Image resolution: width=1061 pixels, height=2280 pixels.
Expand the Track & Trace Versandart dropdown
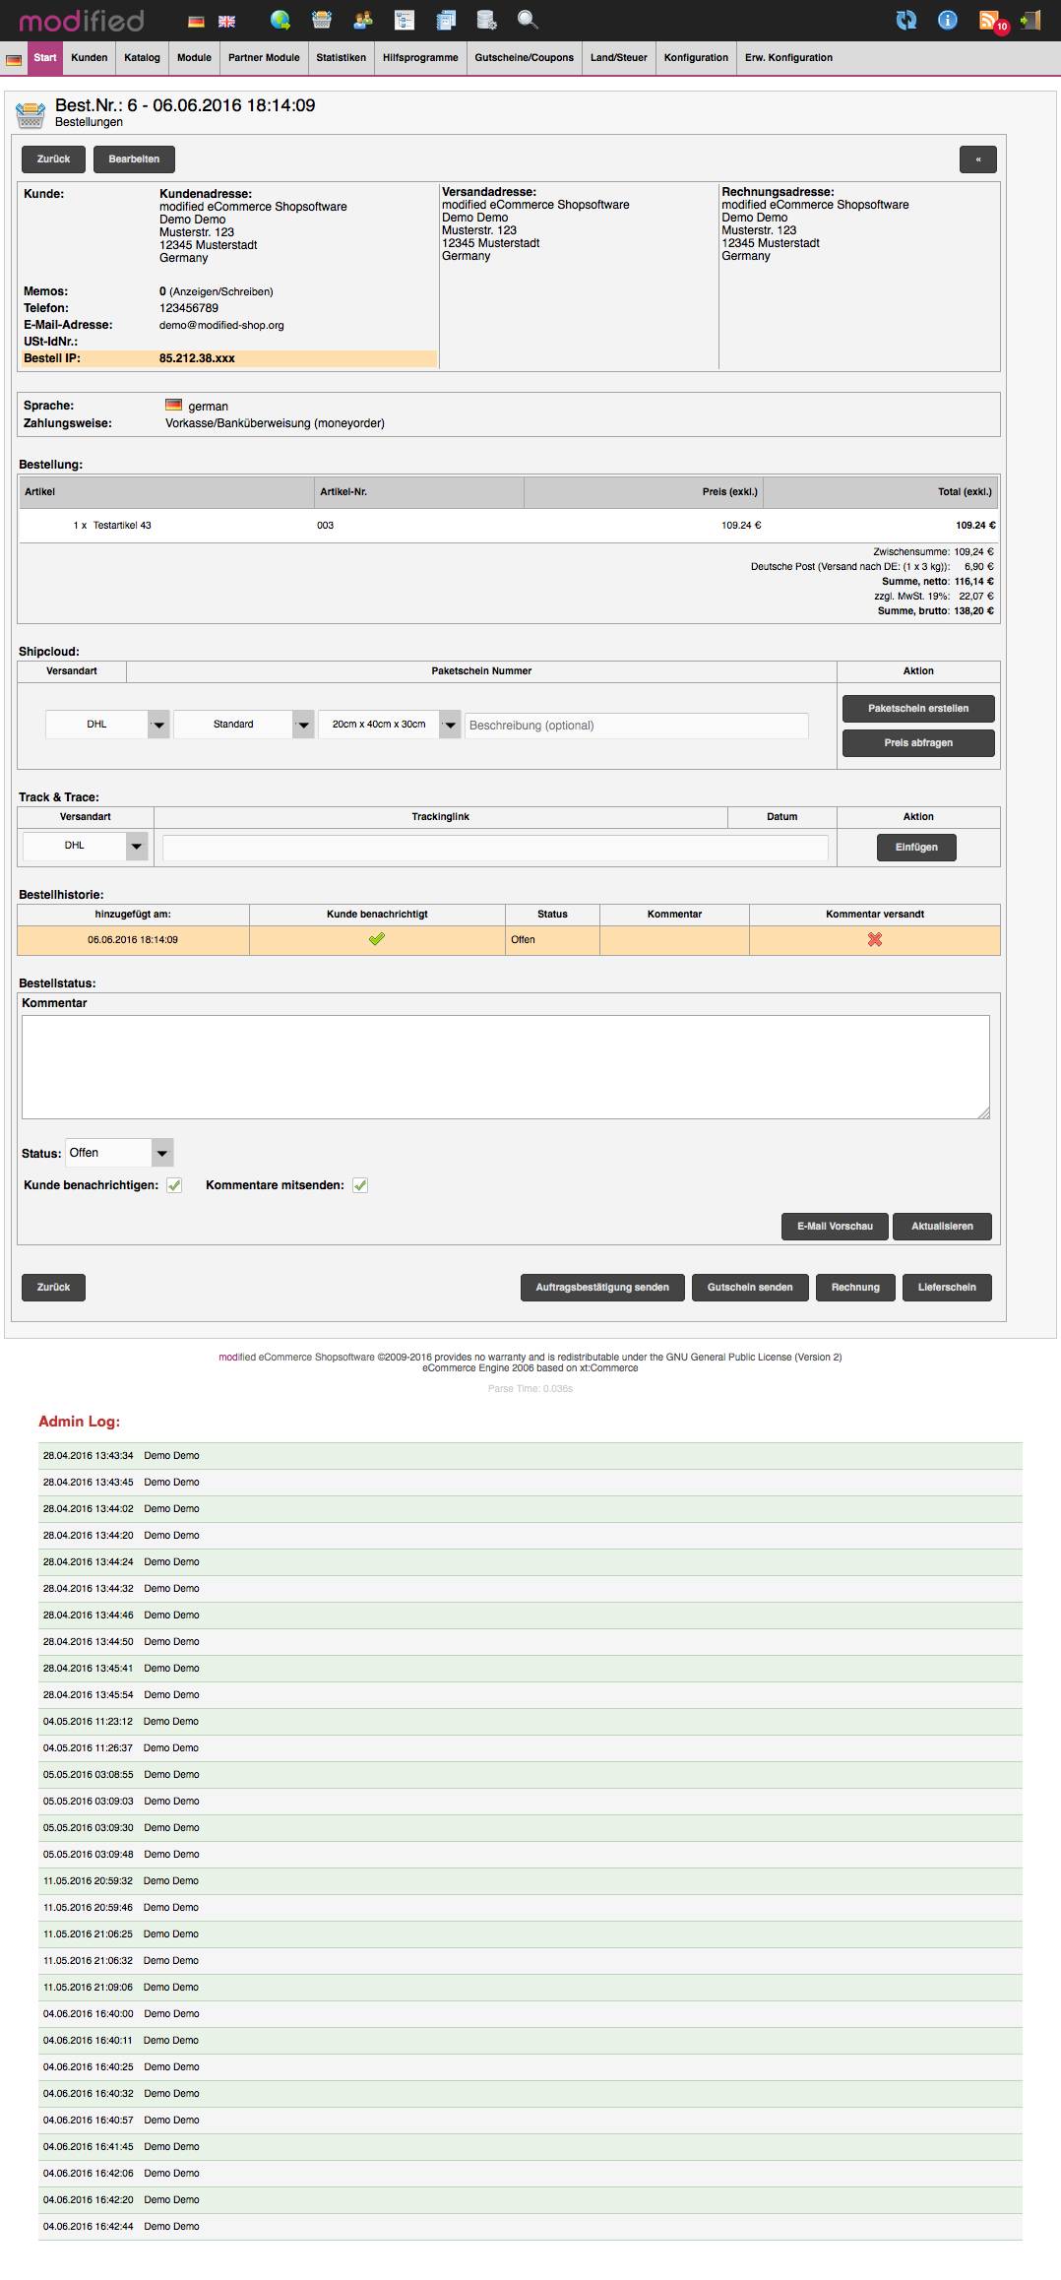[x=86, y=846]
